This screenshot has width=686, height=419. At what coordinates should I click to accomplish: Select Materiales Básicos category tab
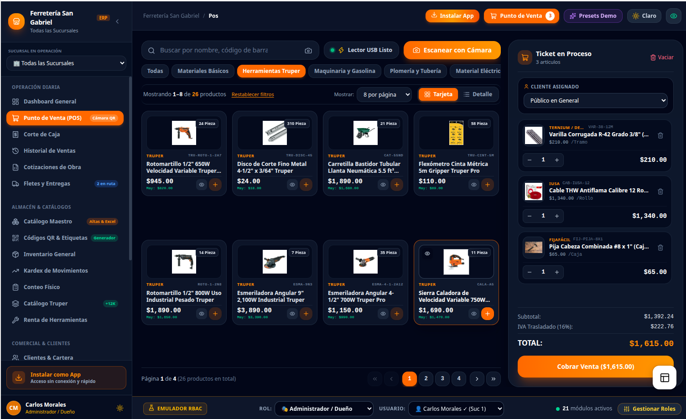click(x=203, y=71)
